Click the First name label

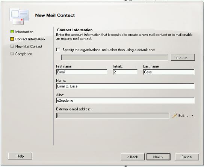point(64,66)
